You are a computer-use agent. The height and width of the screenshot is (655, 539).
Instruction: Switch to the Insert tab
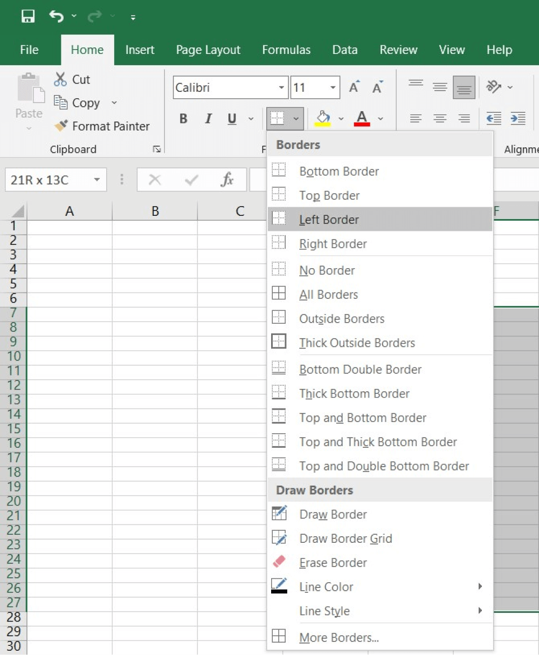click(140, 50)
